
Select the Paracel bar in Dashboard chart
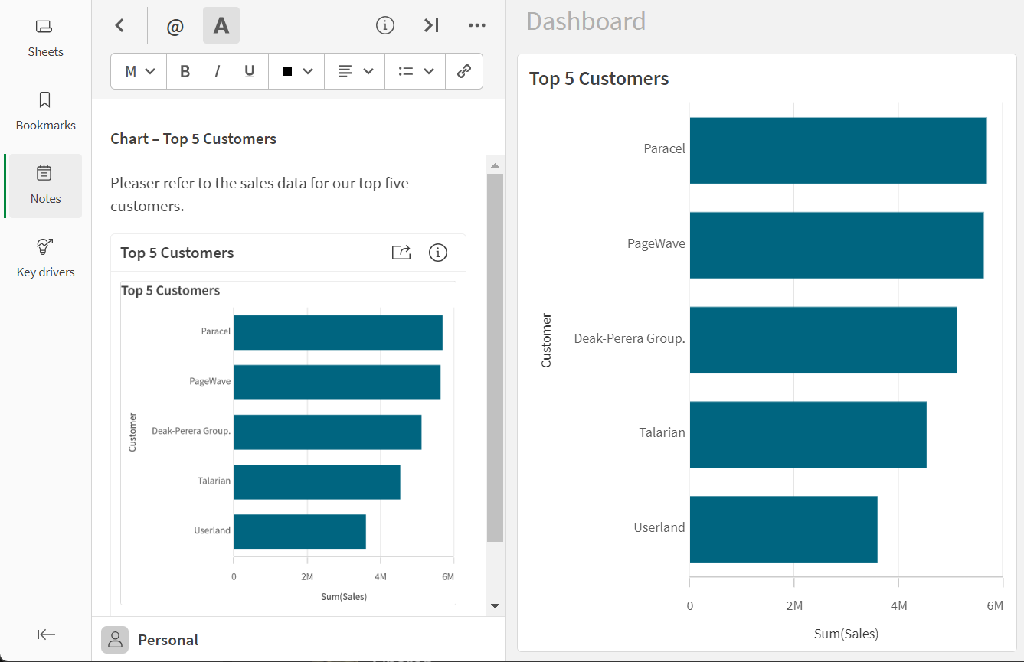[x=838, y=151]
